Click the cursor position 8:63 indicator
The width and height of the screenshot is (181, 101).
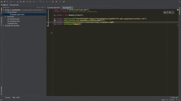(163, 100)
